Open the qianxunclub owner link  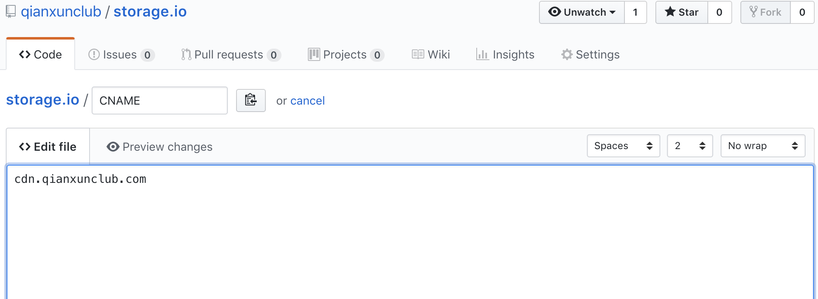tap(61, 12)
